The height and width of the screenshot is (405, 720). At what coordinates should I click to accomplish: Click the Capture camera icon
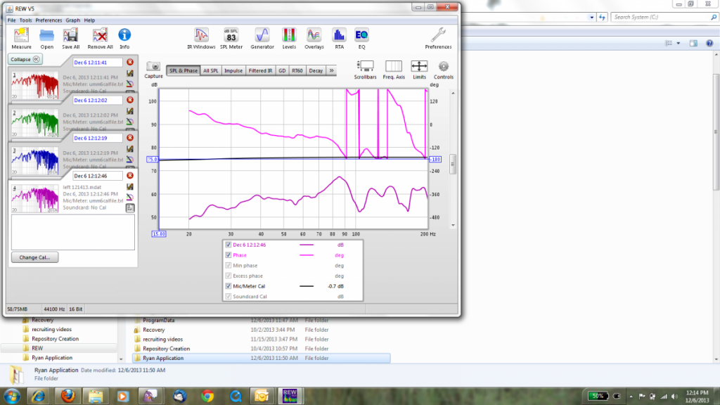[x=153, y=67]
